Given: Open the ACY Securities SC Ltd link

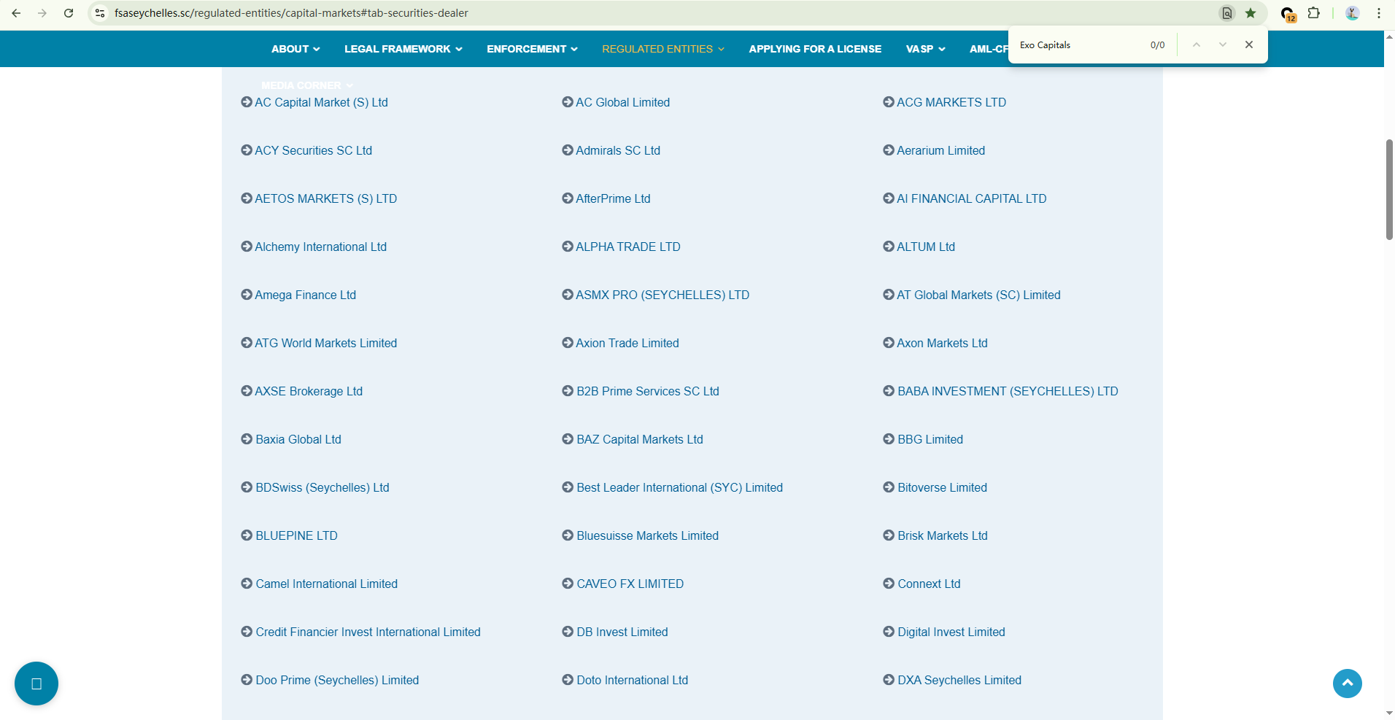Looking at the screenshot, I should [x=313, y=150].
